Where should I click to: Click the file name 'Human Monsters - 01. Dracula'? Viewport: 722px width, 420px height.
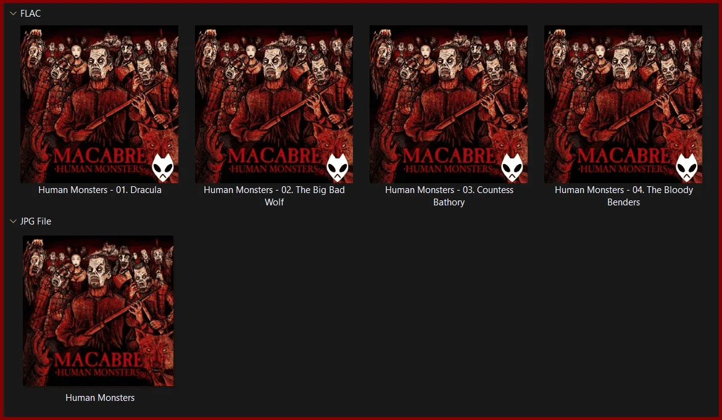point(100,190)
